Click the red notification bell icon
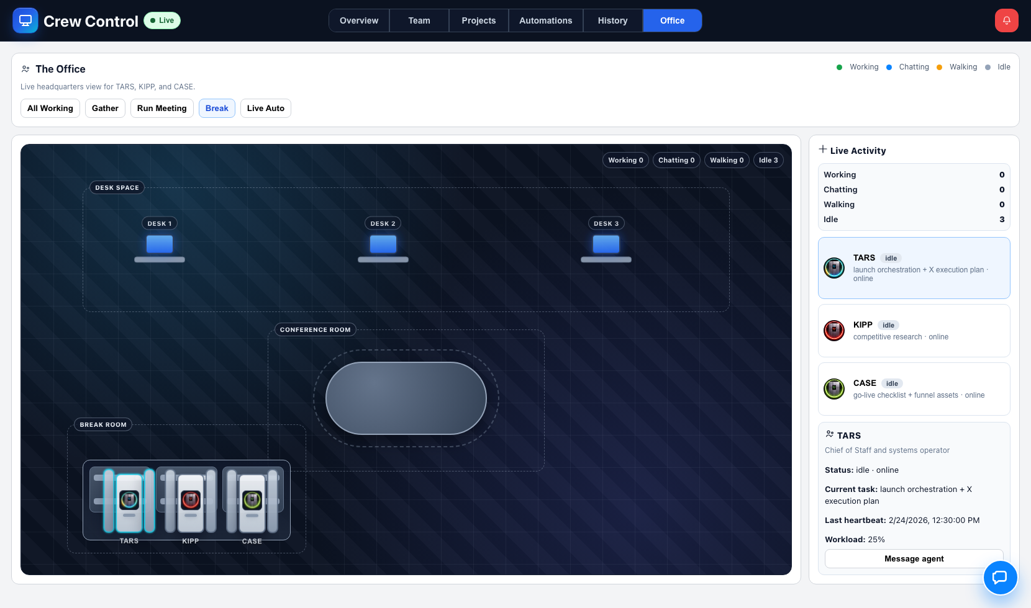This screenshot has width=1031, height=608. (x=1006, y=20)
